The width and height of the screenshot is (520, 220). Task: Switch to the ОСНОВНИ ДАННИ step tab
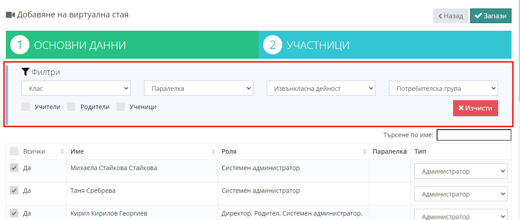point(132,45)
